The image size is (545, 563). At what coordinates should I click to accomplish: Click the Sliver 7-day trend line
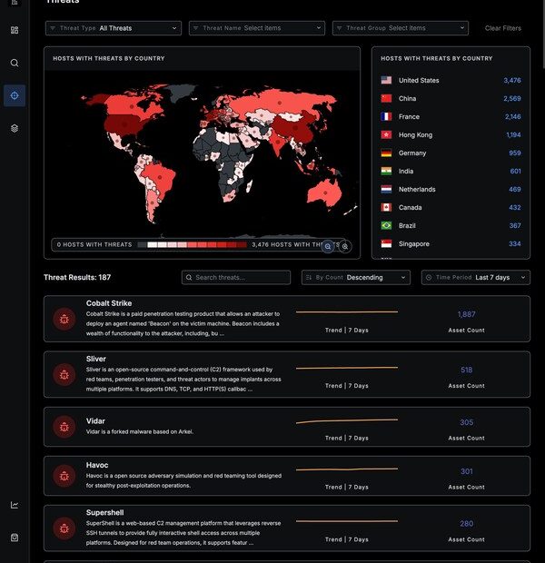(347, 368)
